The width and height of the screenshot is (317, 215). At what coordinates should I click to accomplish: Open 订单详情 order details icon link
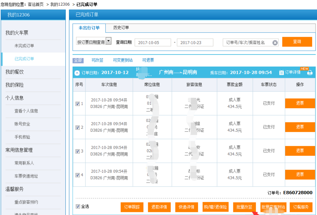point(290,73)
